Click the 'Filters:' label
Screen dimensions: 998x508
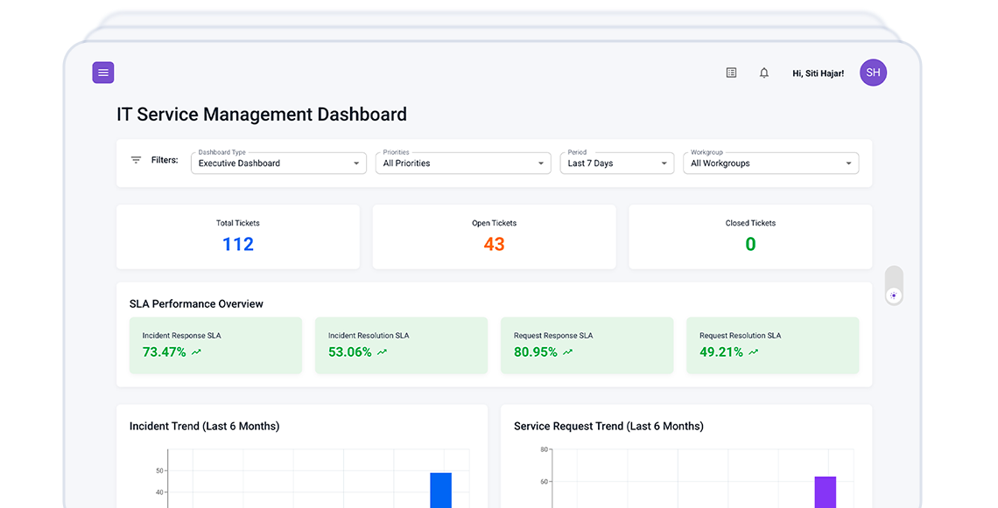pyautogui.click(x=165, y=160)
